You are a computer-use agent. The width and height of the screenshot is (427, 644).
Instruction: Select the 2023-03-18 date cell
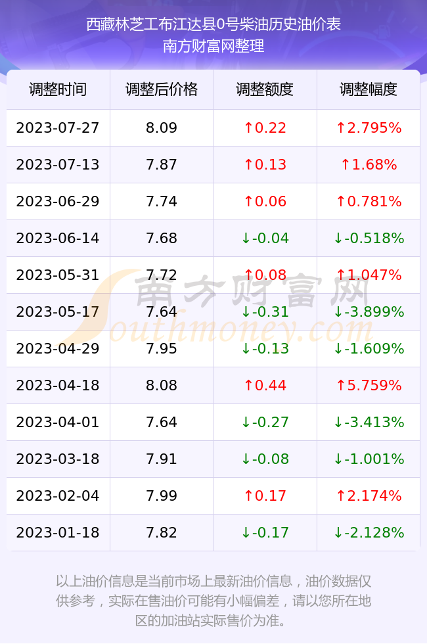(x=58, y=459)
